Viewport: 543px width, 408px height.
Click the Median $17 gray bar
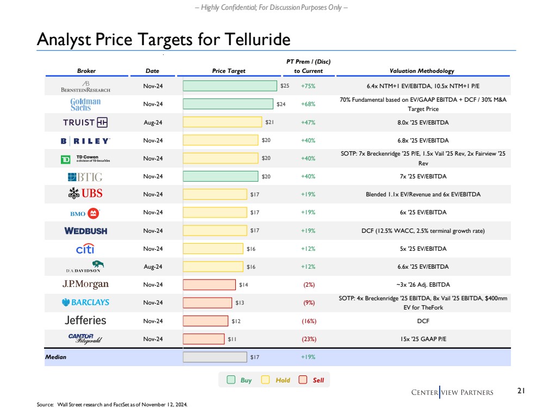click(215, 357)
